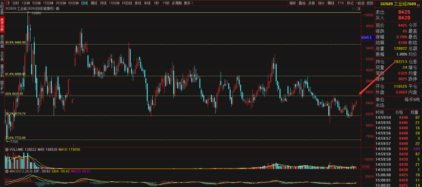
Task: Click the 23.6% 7732.89 Fibonacci level label
Action: click(15, 138)
